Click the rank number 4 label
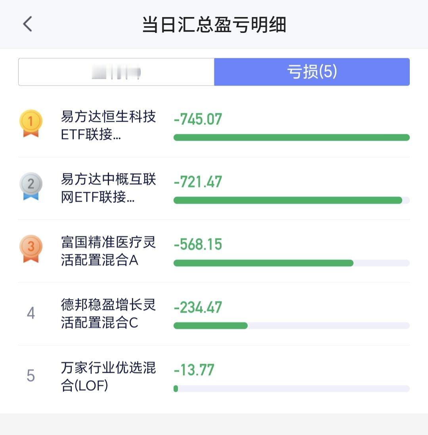 click(x=31, y=313)
